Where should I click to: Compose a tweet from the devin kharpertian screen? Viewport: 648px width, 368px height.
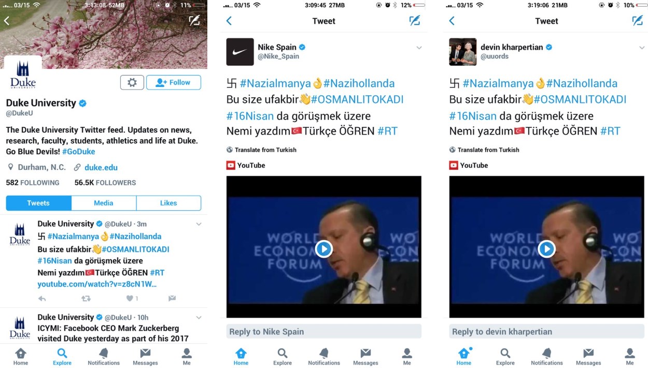638,21
